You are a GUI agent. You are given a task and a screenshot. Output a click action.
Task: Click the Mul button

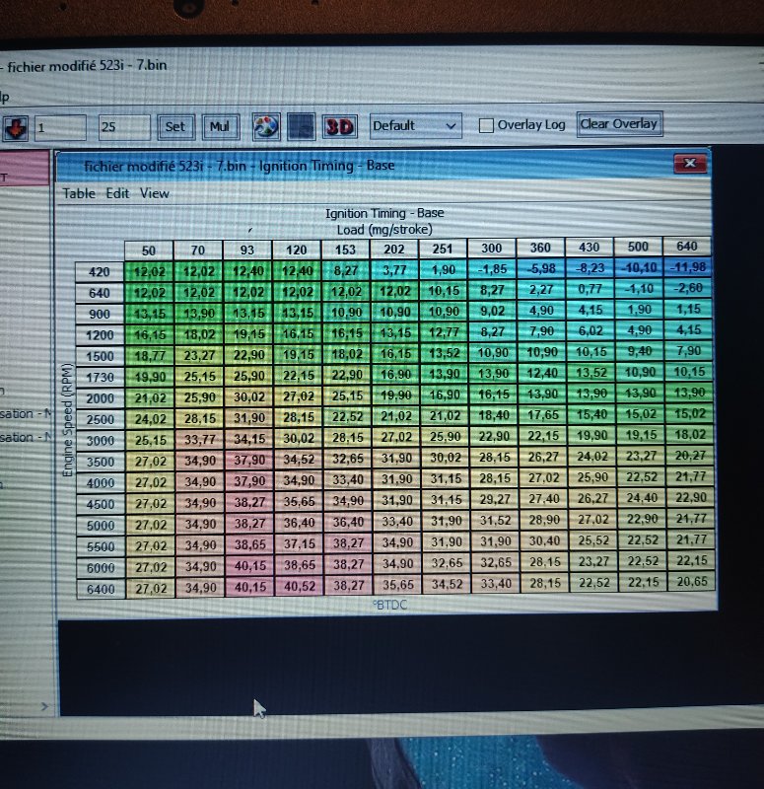click(220, 126)
